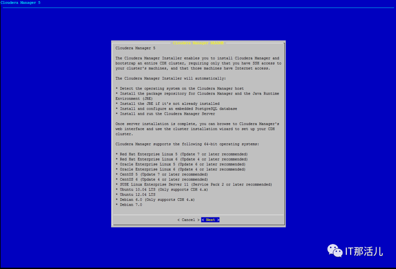Click 'Oracle Enterprise Linux 6' entry

[x=180, y=169]
